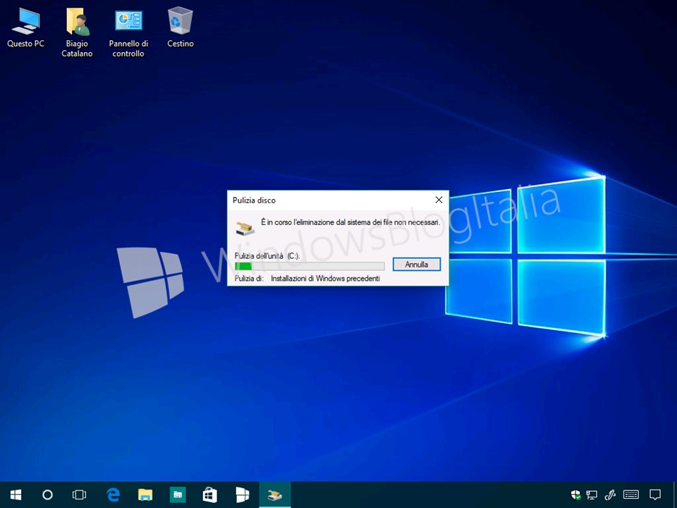Launch Microsoft Edge from taskbar

pos(113,495)
